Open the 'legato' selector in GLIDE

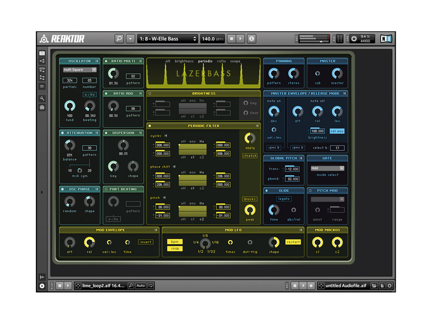point(284,199)
